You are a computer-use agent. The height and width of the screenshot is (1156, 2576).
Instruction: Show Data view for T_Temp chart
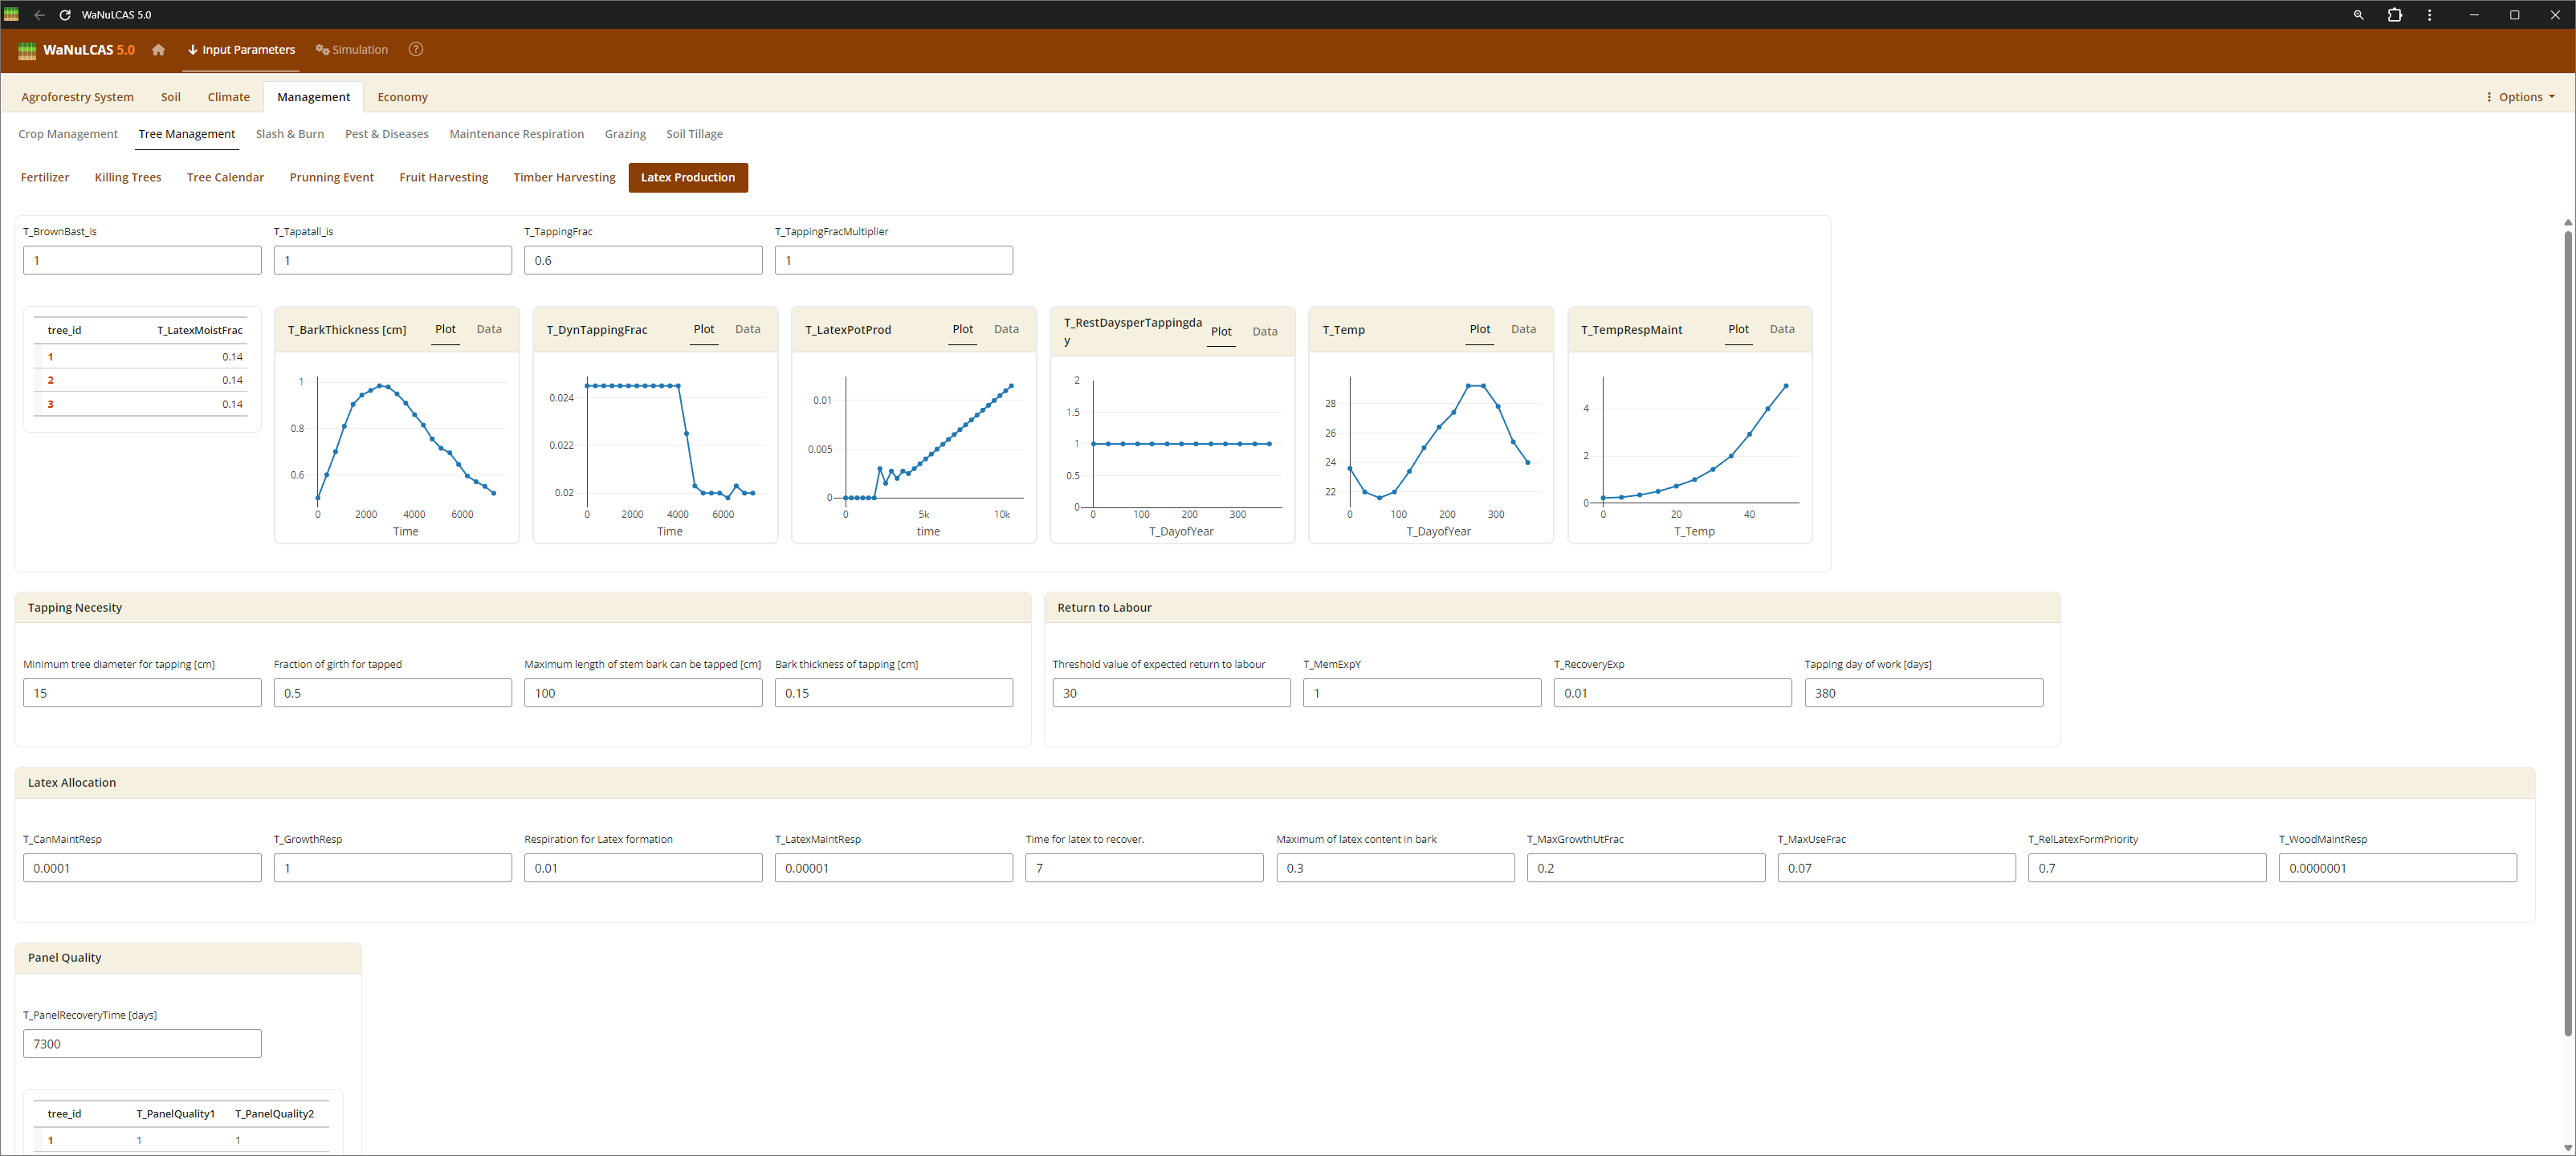1523,329
